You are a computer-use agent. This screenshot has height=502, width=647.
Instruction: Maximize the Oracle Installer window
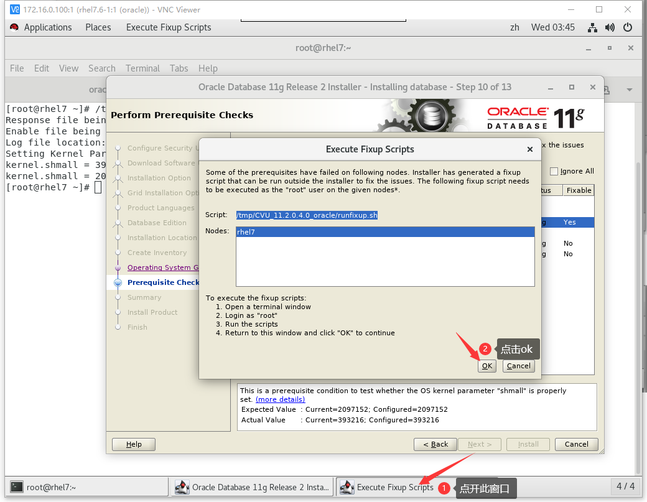point(572,87)
